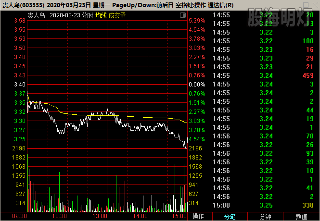Click the 贵人鸟(603555) text in the title bar
The width and height of the screenshot is (320, 221).
pos(23,5)
